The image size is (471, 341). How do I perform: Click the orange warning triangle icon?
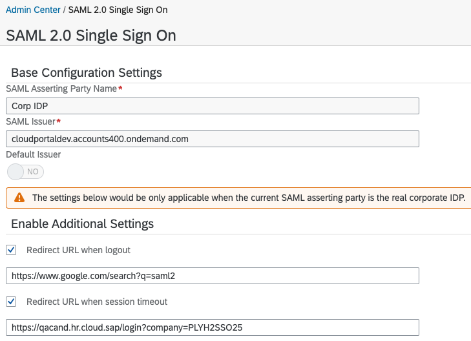tap(19, 198)
